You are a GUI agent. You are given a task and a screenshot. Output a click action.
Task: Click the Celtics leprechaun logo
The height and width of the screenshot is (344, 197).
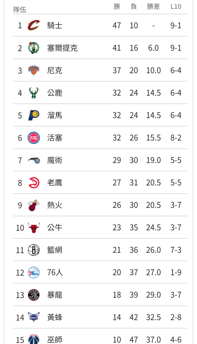pyautogui.click(x=34, y=48)
